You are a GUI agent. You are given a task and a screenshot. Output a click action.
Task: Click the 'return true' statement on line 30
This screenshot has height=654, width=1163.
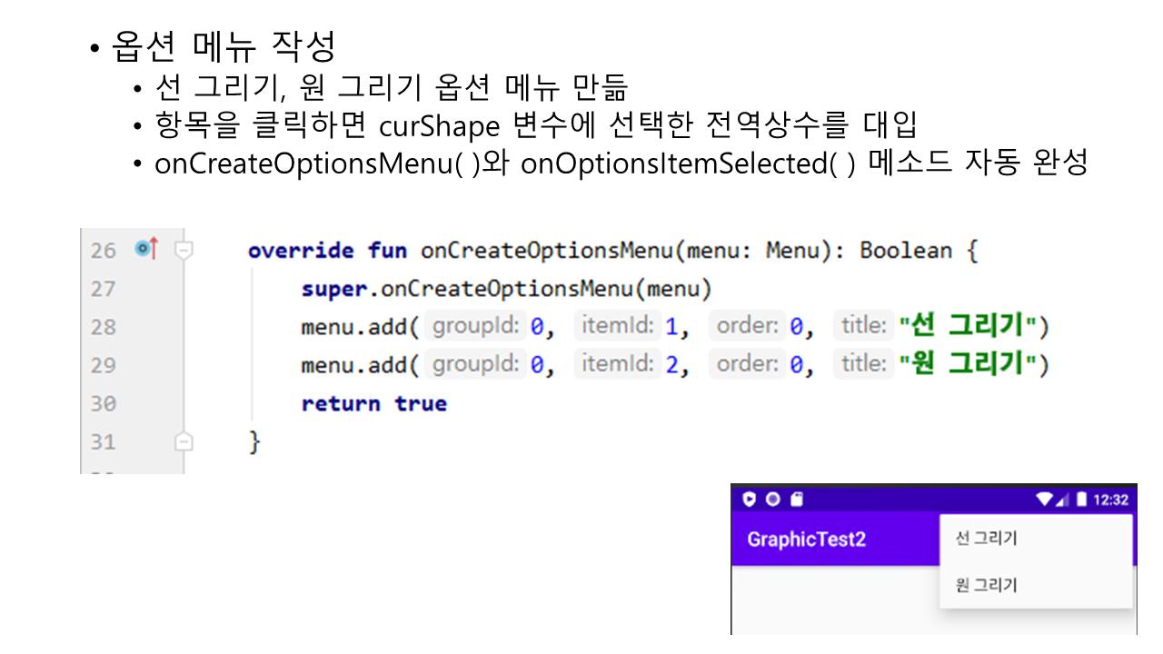tap(373, 403)
